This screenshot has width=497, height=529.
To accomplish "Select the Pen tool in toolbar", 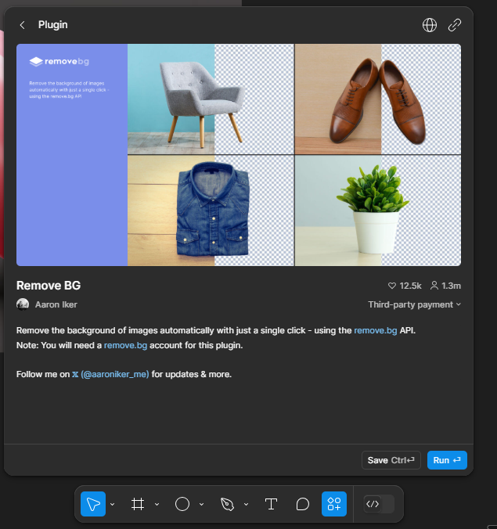I will click(x=227, y=504).
